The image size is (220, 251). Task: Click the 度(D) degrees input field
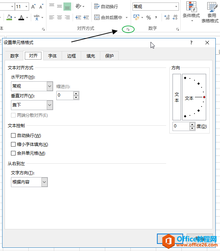pyautogui.click(x=181, y=126)
